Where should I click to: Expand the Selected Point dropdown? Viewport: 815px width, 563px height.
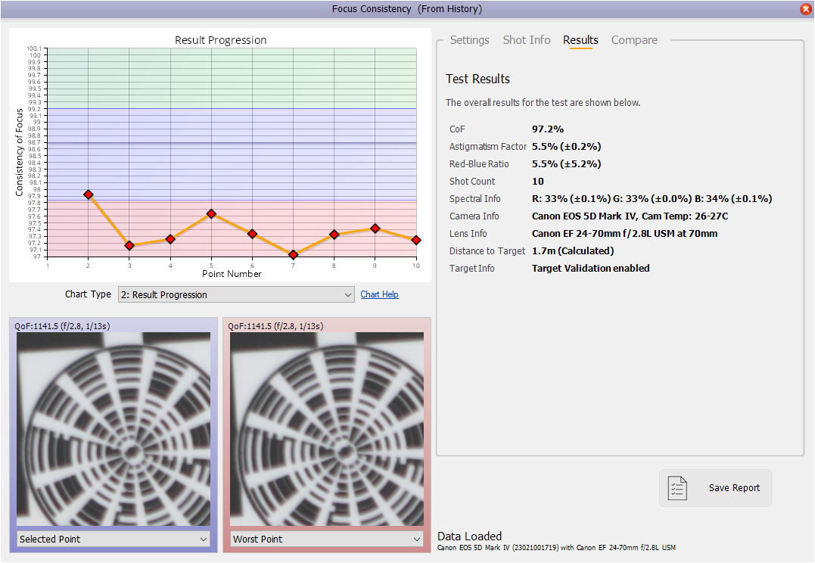coord(114,539)
